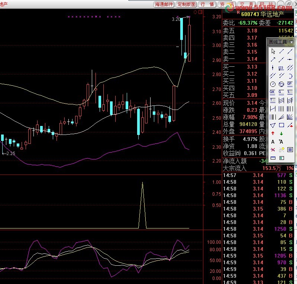The width and height of the screenshot is (297, 284).
Task: Click the 3.20 high price label on chart
Action: pos(176,19)
